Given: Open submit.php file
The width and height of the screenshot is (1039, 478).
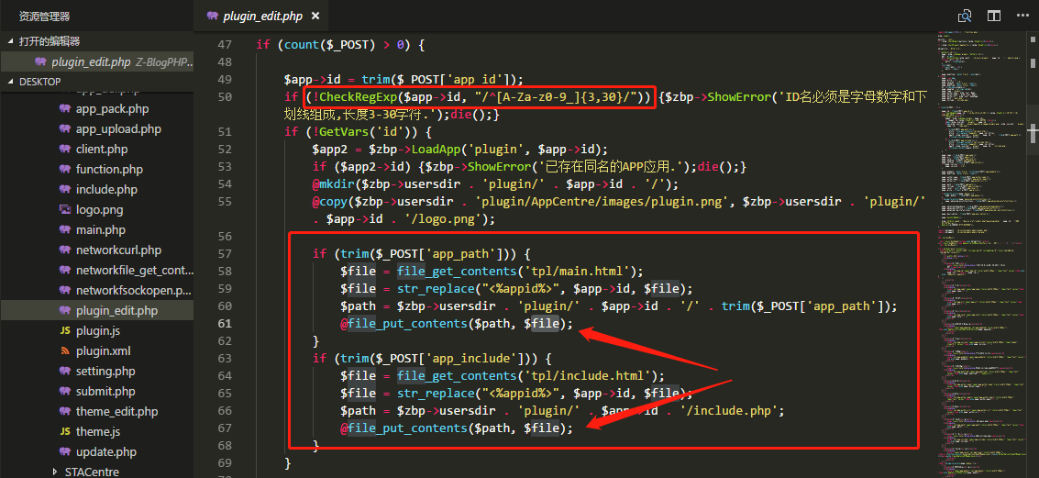Looking at the screenshot, I should [x=105, y=391].
